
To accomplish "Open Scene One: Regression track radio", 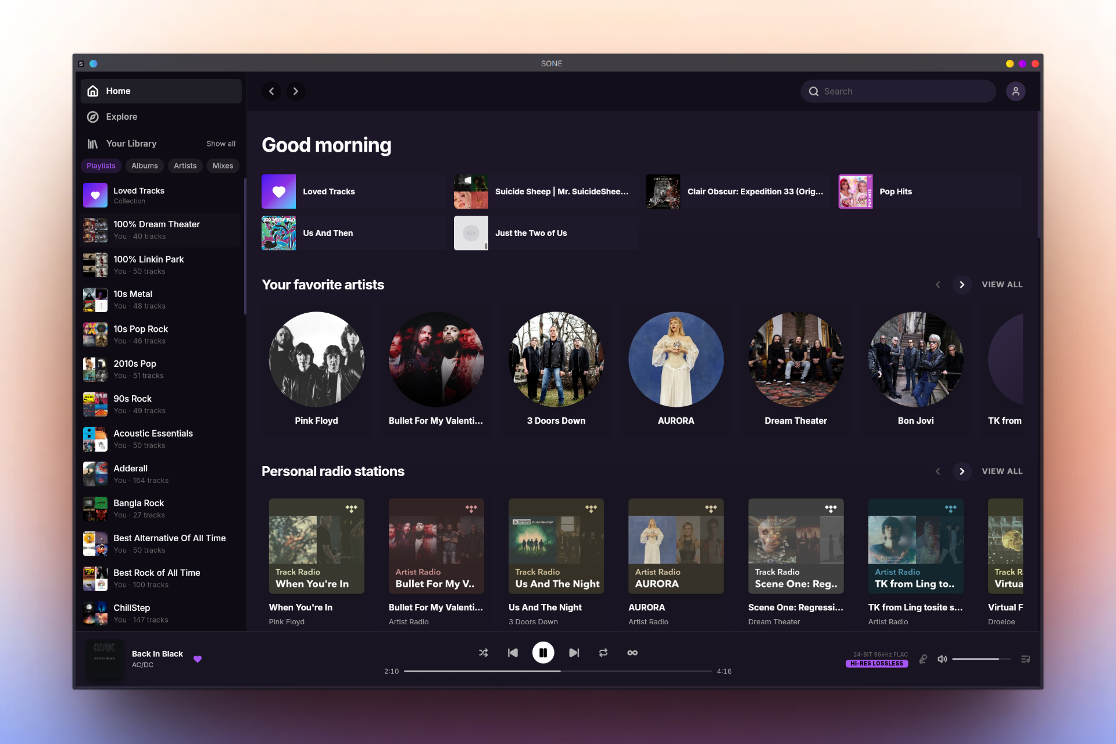I will coord(796,546).
